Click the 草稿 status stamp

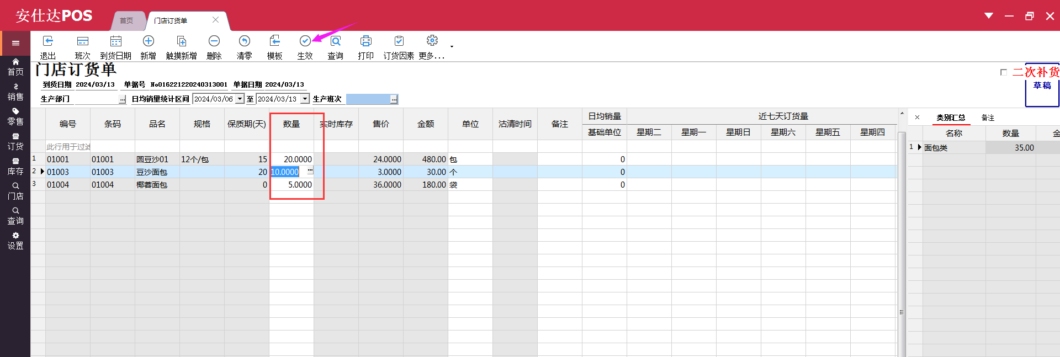click(x=1042, y=86)
